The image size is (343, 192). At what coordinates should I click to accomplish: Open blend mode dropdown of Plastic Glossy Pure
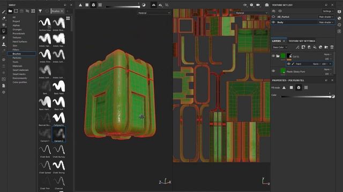[327, 69]
